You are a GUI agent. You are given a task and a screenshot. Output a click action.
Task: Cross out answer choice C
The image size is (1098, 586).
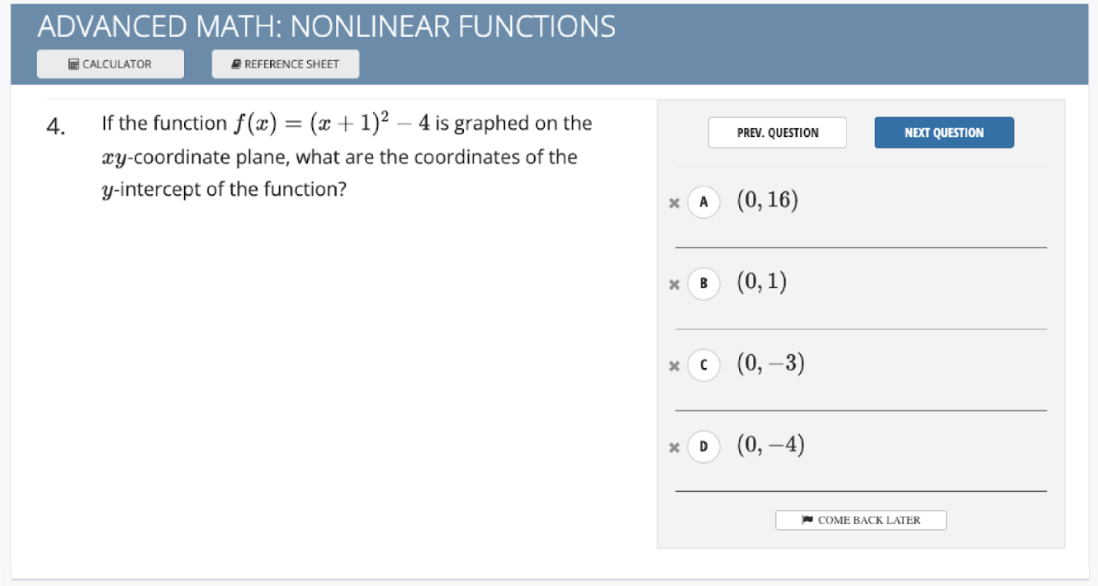point(674,366)
